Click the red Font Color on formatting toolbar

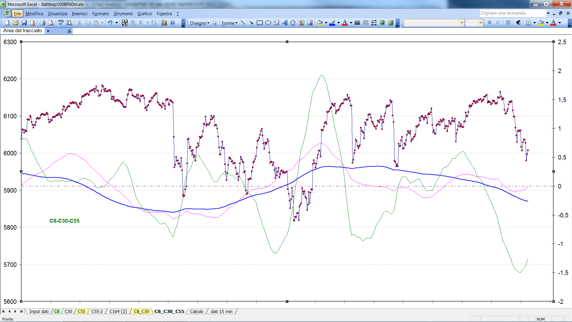coord(553,23)
